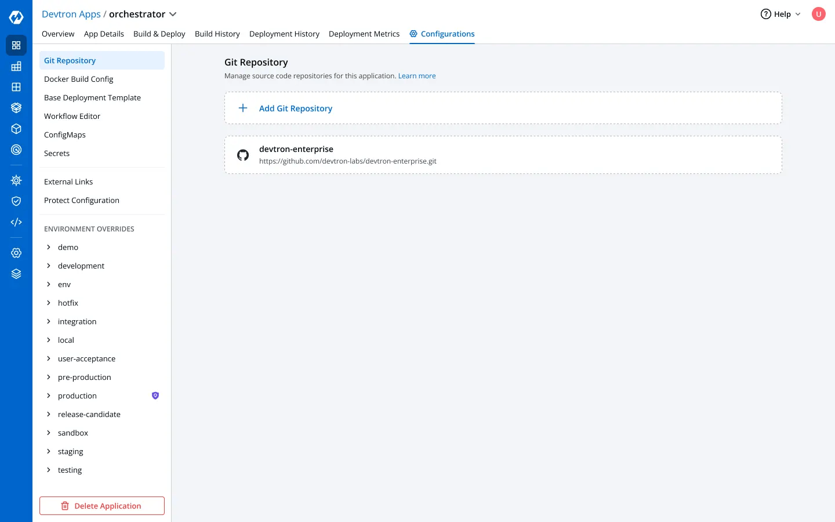The height and width of the screenshot is (522, 835).
Task: Expand the demo environment override
Action: pos(49,247)
